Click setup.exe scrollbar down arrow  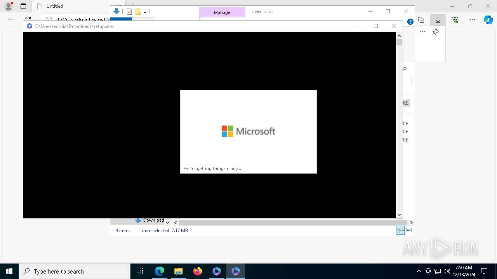click(x=399, y=215)
